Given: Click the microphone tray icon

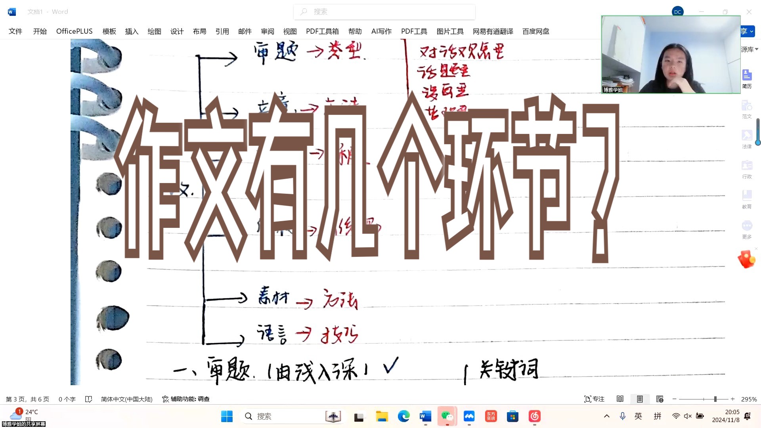Looking at the screenshot, I should point(623,416).
